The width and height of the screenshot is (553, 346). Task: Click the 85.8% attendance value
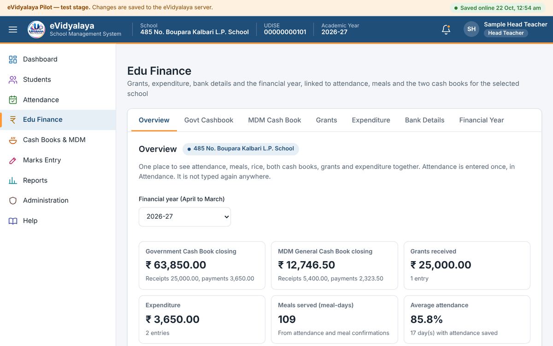[x=427, y=319]
